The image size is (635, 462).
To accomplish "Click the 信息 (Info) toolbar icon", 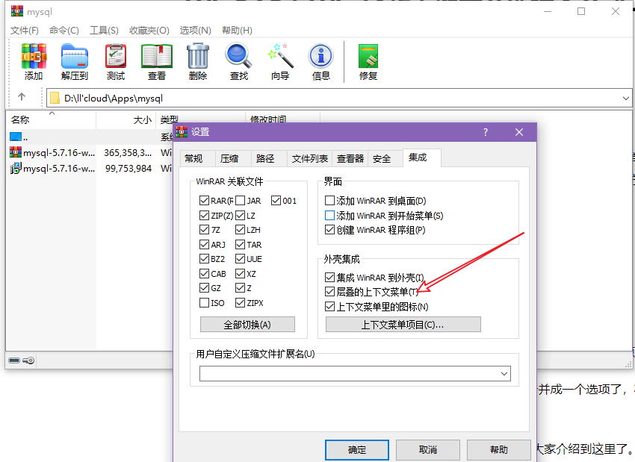I will (320, 56).
